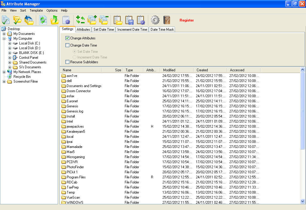Open the notepad with gear settings icon
Viewport: 306px width, 210px height.
click(x=66, y=20)
